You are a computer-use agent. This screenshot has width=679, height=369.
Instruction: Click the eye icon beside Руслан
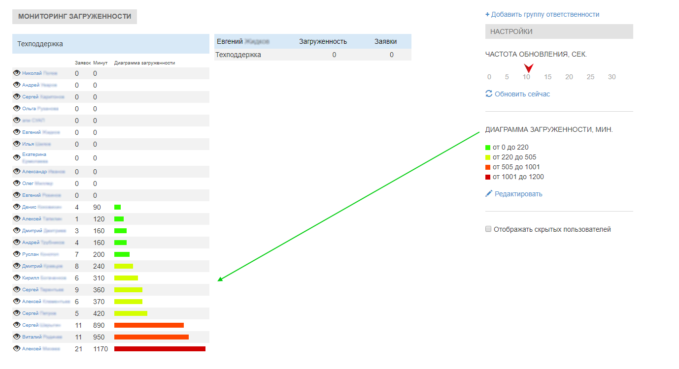point(17,254)
